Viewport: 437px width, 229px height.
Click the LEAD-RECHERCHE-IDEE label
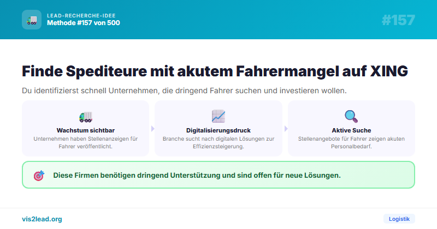coord(81,16)
